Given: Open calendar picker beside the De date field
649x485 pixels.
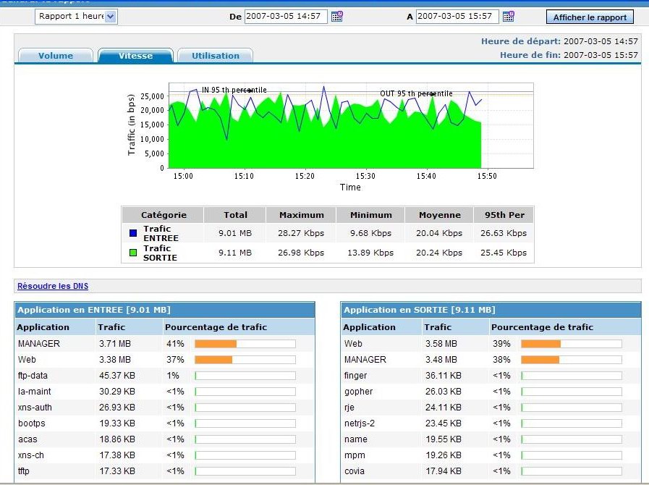Looking at the screenshot, I should tap(337, 17).
